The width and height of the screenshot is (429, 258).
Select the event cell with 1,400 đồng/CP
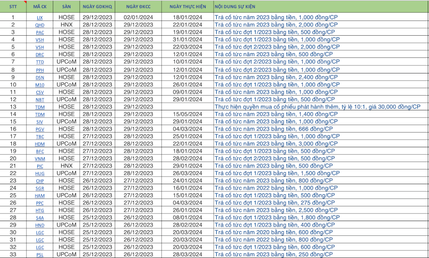(321, 114)
